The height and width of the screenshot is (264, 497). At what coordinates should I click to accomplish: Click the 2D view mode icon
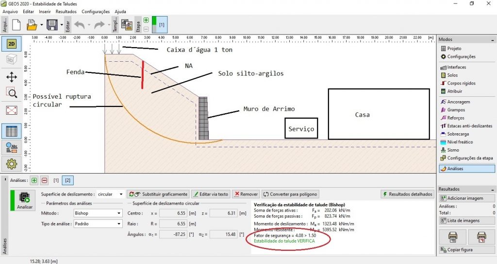(12, 44)
